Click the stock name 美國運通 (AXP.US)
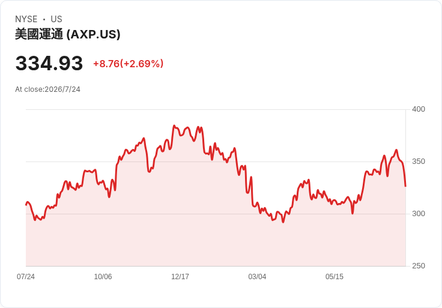This screenshot has width=442, height=308. click(x=68, y=34)
